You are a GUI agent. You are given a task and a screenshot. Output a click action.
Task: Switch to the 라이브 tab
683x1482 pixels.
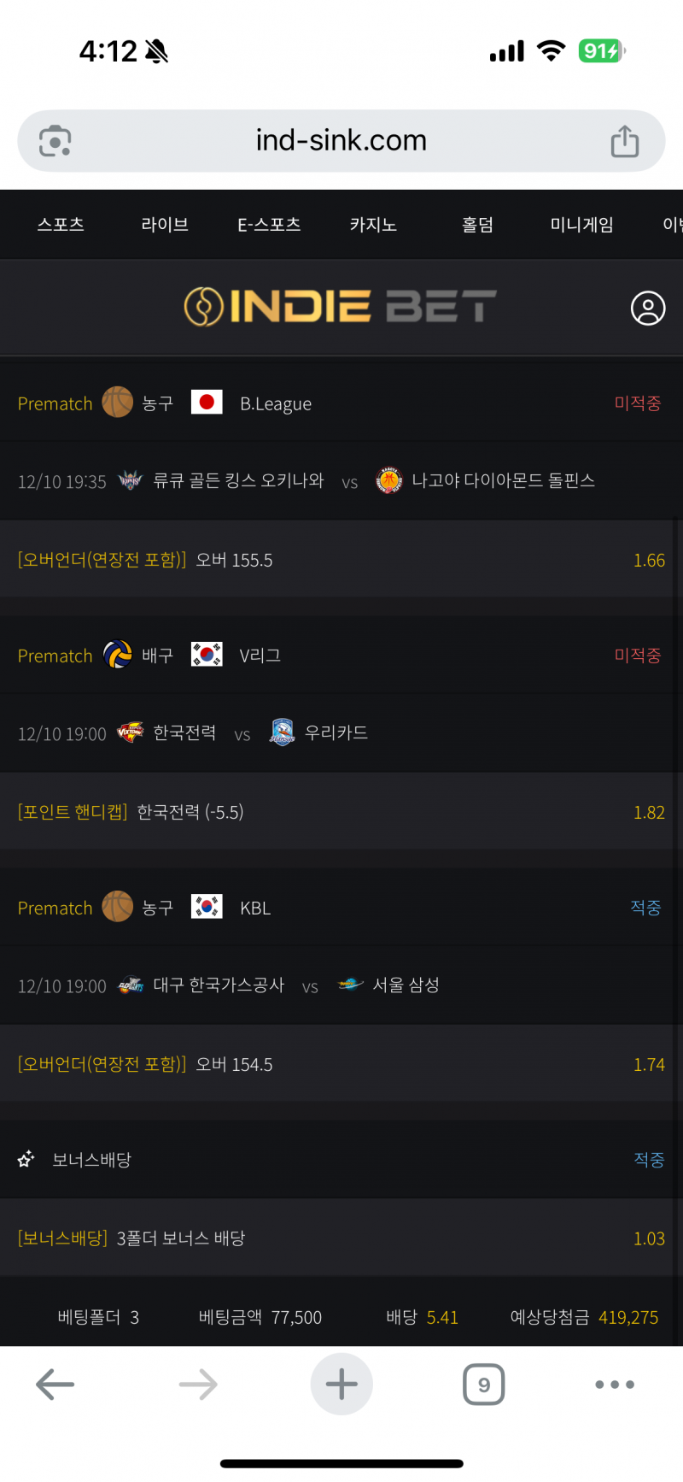pyautogui.click(x=165, y=225)
